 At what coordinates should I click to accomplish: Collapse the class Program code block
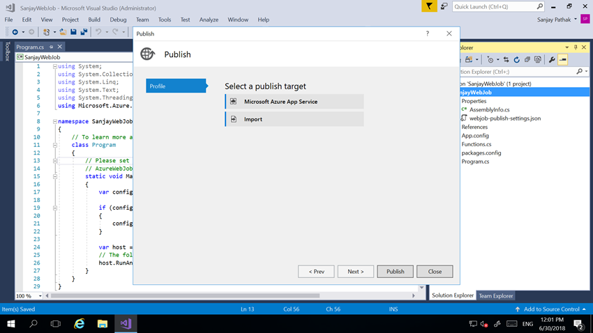click(x=55, y=145)
